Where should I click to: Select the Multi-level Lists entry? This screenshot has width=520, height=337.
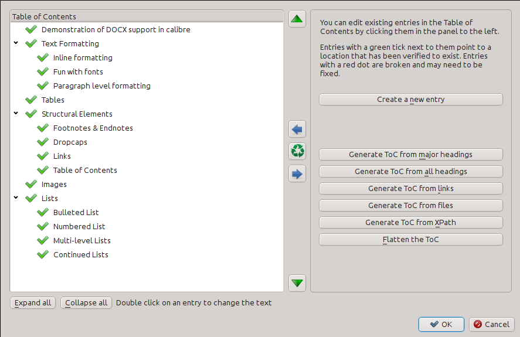tap(81, 240)
